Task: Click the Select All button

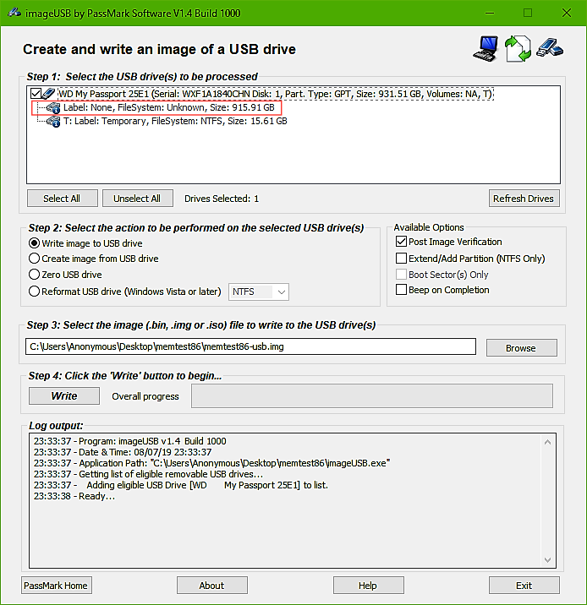Action: [x=63, y=199]
